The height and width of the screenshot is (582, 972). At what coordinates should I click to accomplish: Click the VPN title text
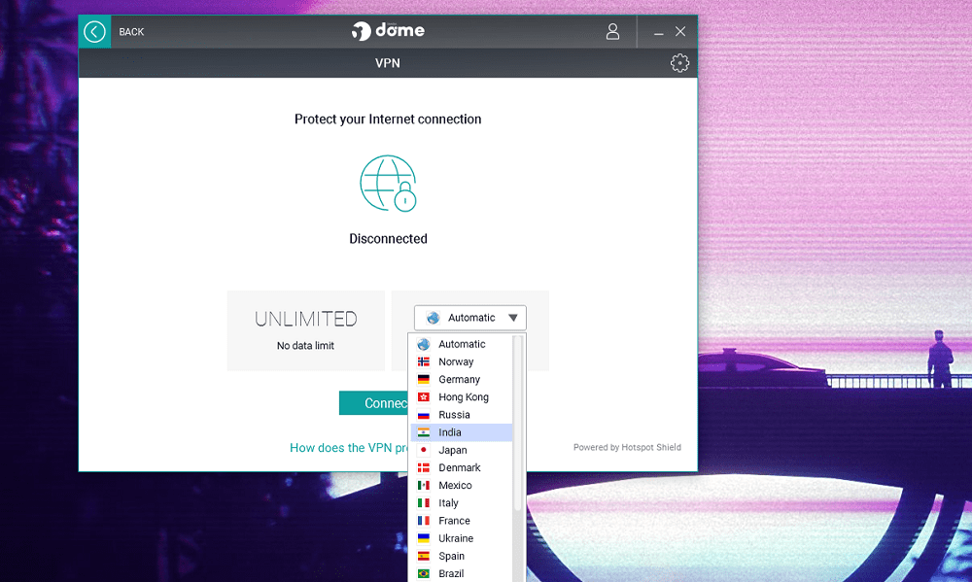point(388,63)
